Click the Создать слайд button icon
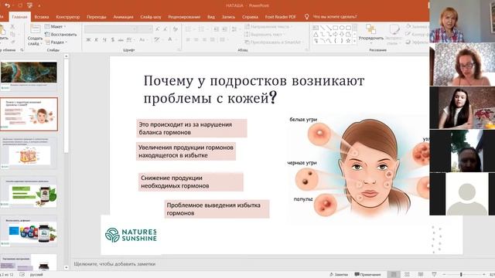The width and height of the screenshot is (495, 278). 35,29
